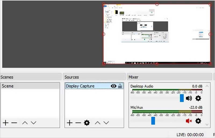Image resolution: width=215 pixels, height=138 pixels.
Task: Add a new scene with plus icon
Action: (5, 123)
